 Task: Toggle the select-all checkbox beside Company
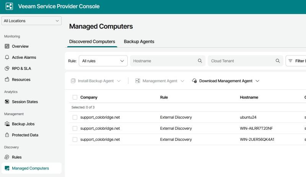[75, 97]
